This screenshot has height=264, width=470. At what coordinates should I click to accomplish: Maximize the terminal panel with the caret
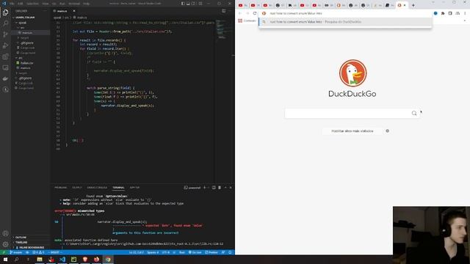pos(225,188)
